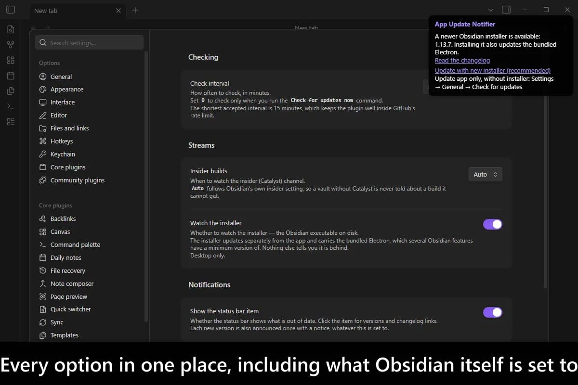
Task: Create a new canvas from the ribbon
Action: pyautogui.click(x=11, y=60)
